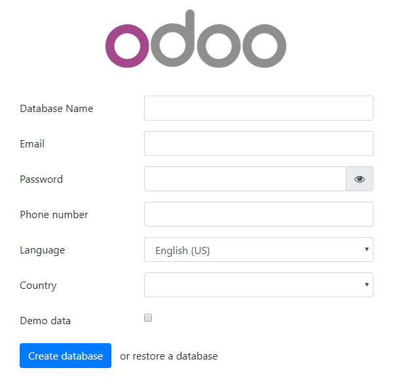
Task: Click the 'Database Name' label text
Action: (x=56, y=109)
